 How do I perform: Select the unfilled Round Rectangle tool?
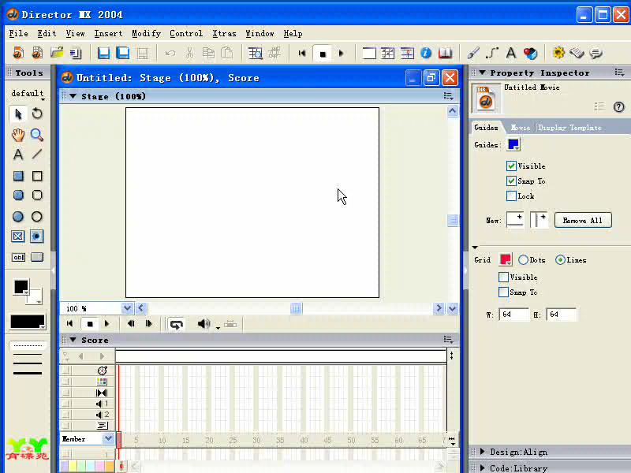click(x=37, y=195)
